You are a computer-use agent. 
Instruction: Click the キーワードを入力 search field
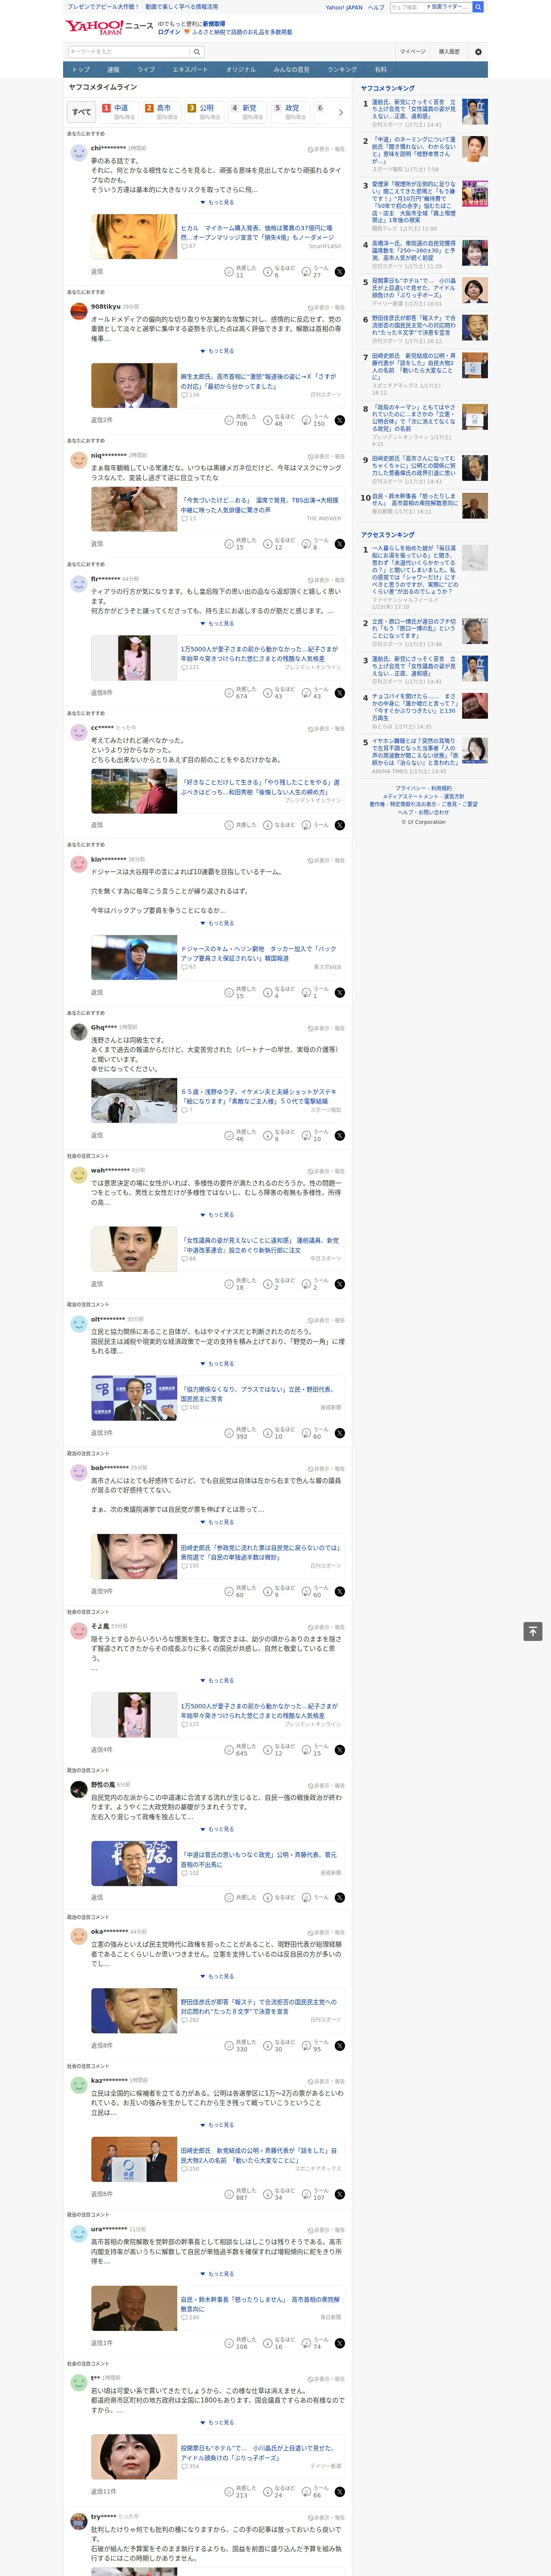(129, 52)
